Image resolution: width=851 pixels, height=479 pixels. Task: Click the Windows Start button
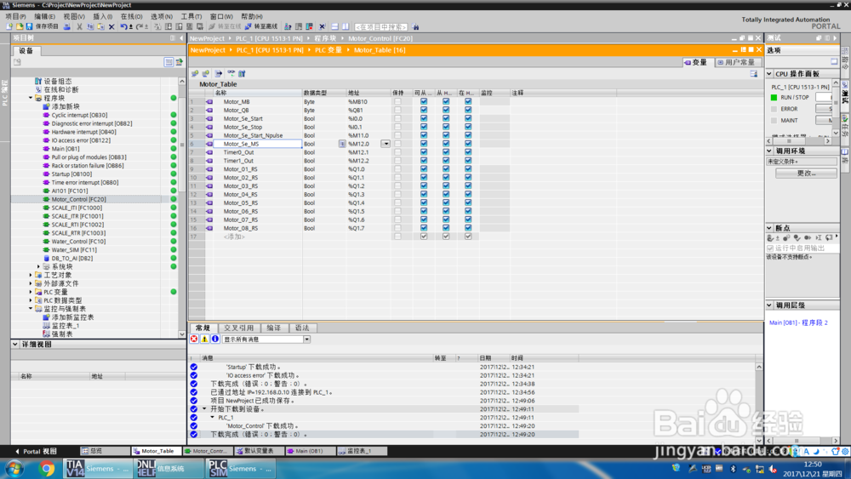point(14,468)
